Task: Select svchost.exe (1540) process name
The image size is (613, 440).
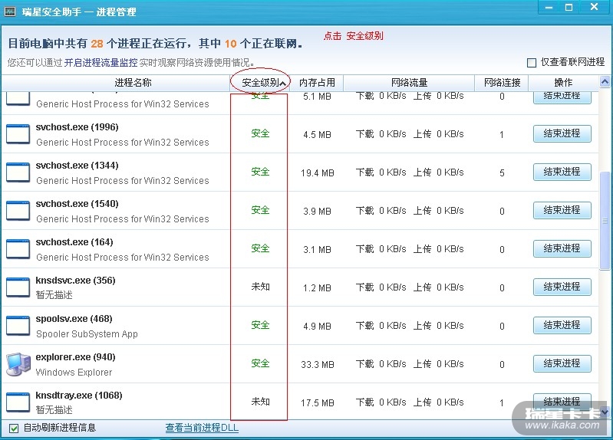Action: tap(77, 204)
